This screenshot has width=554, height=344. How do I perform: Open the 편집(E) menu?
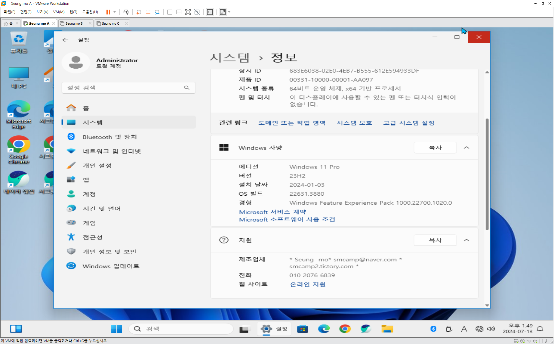26,12
